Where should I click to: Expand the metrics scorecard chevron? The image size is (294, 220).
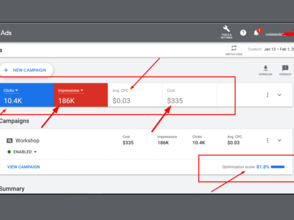pyautogui.click(x=279, y=95)
